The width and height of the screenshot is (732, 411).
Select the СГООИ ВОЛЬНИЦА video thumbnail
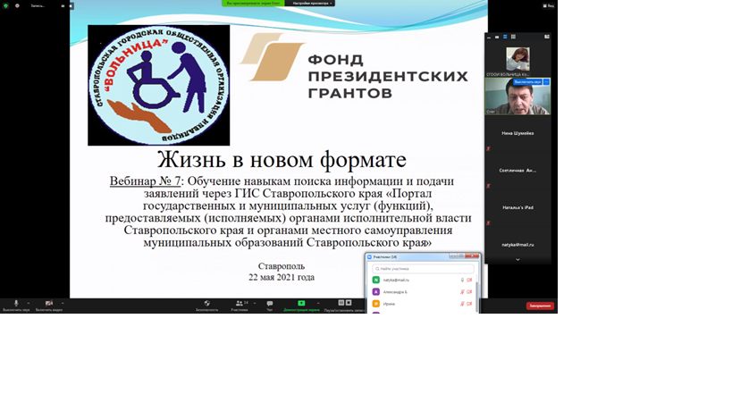(x=517, y=59)
